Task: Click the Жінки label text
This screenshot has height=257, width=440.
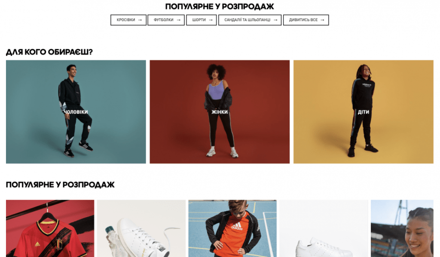Action: click(220, 112)
